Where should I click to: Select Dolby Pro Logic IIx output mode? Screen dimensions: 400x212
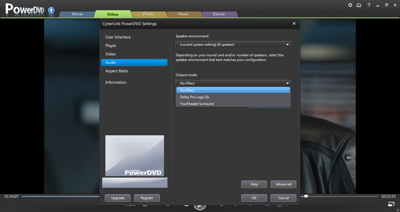(233, 97)
